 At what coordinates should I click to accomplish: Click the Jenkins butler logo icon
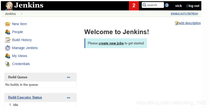(x=9, y=6)
